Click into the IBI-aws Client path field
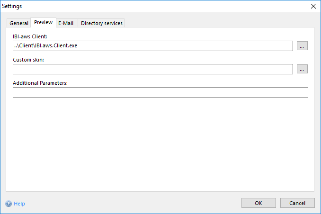The width and height of the screenshot is (321, 214). [x=152, y=46]
